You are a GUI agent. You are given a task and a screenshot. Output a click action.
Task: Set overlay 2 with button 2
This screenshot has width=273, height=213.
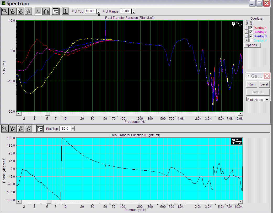(x=247, y=32)
